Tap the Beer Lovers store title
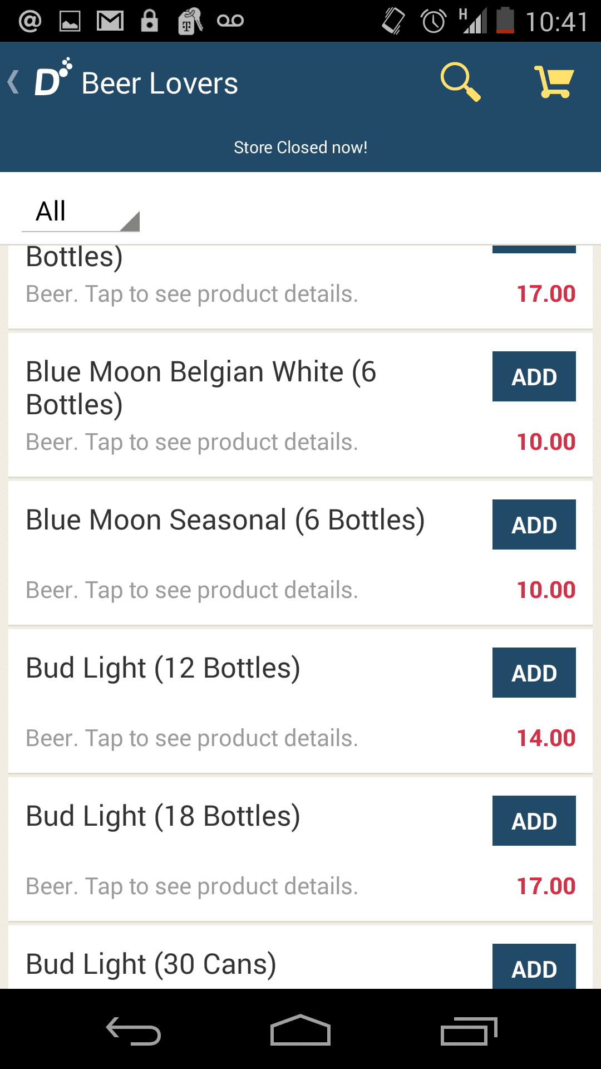This screenshot has height=1069, width=601. [160, 84]
